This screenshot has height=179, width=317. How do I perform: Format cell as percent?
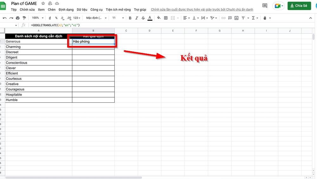56,18
